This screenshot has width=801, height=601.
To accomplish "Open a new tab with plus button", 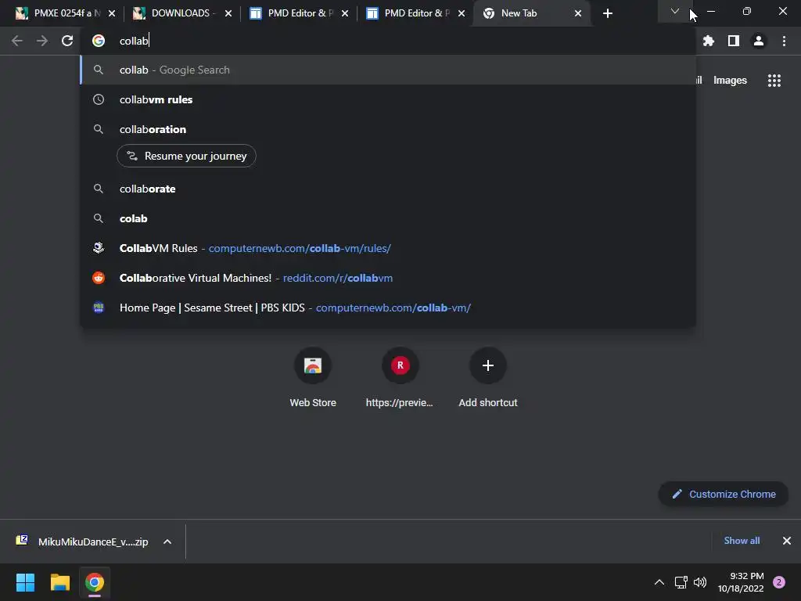I will (607, 13).
